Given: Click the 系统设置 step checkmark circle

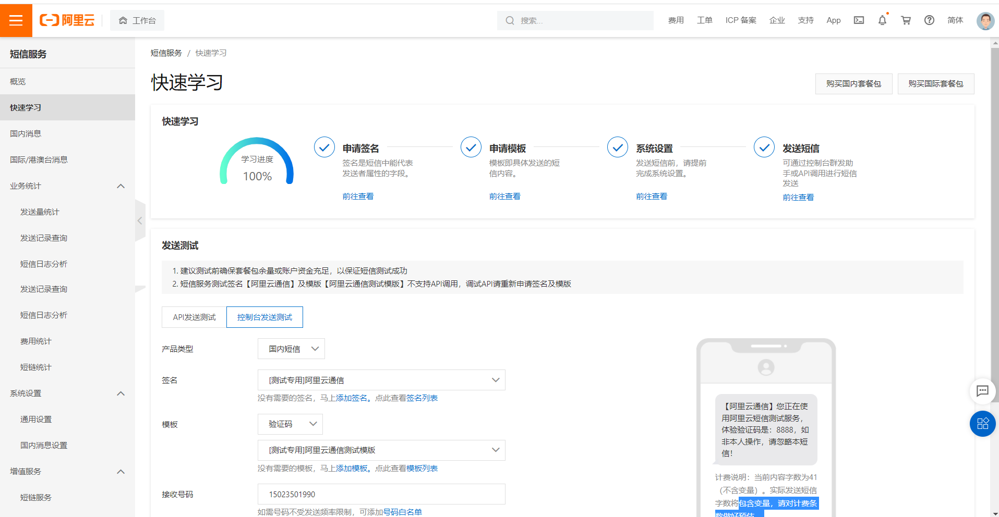Looking at the screenshot, I should click(x=617, y=147).
